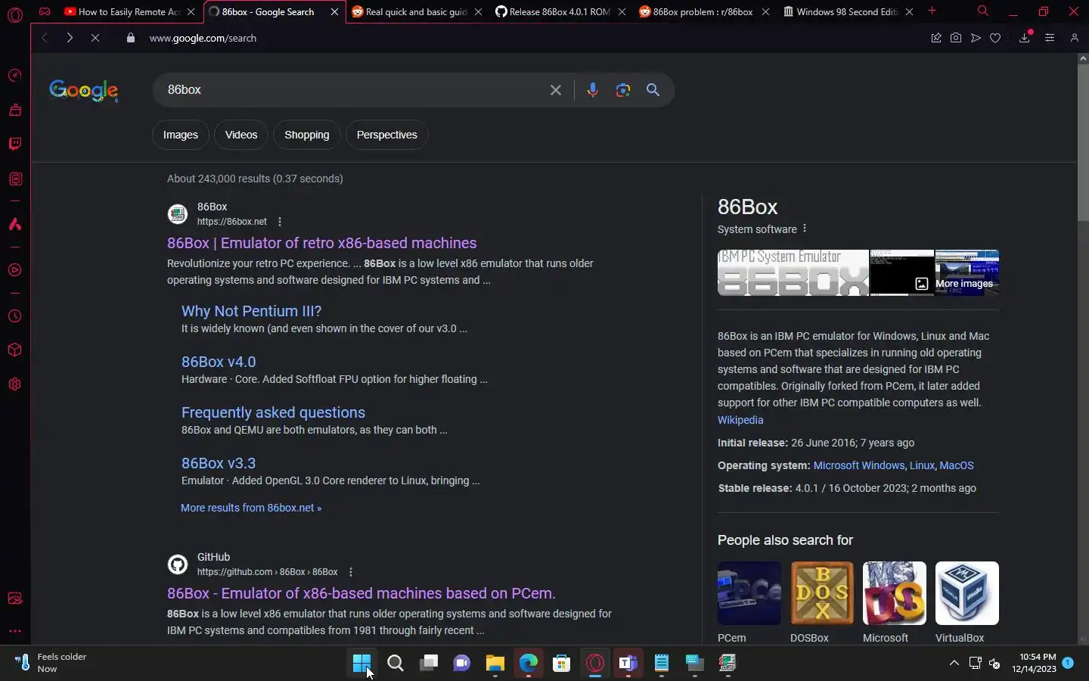Open GX Control speedometer sidebar icon
Screen dimensions: 1089x681
[14, 75]
